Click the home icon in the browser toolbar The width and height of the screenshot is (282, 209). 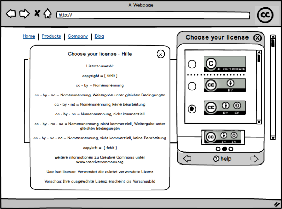[x=48, y=13]
